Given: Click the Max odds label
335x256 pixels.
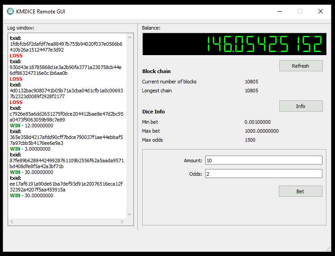Looking at the screenshot, I should click(152, 140).
